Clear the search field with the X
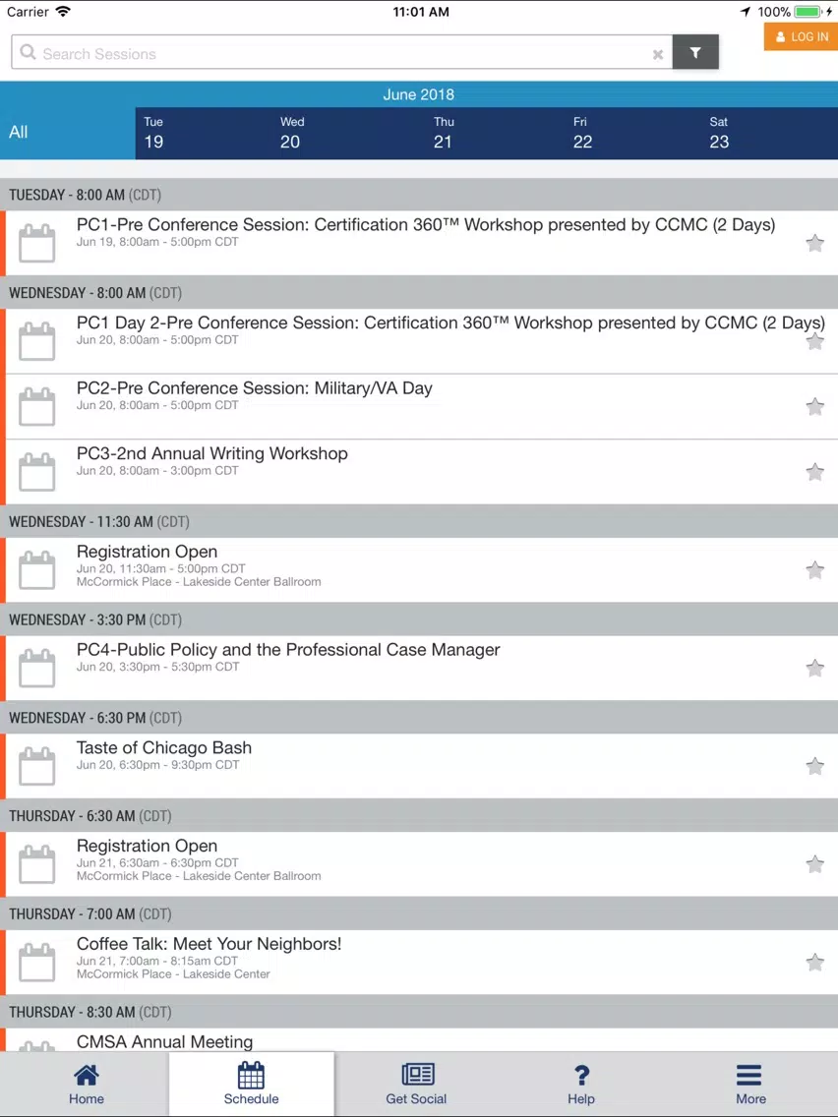The height and width of the screenshot is (1117, 838). [658, 54]
